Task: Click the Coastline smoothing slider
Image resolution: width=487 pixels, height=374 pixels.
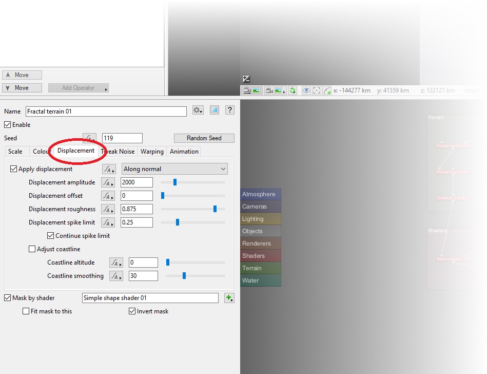Action: click(196, 276)
